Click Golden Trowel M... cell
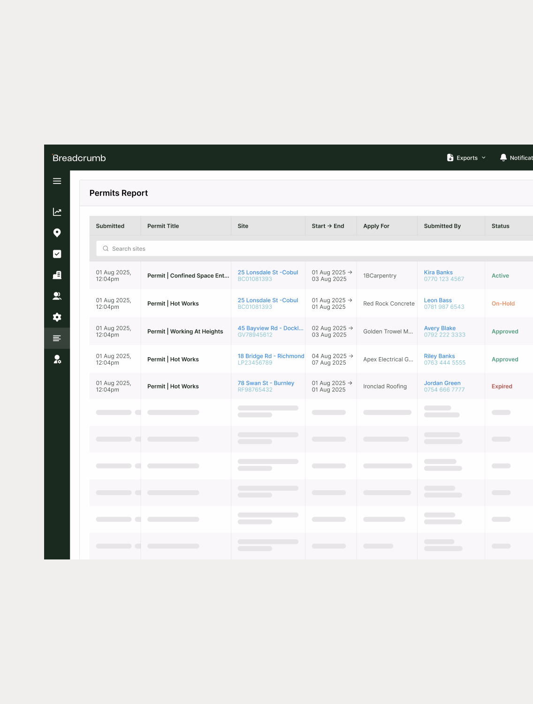This screenshot has width=533, height=704. [388, 331]
